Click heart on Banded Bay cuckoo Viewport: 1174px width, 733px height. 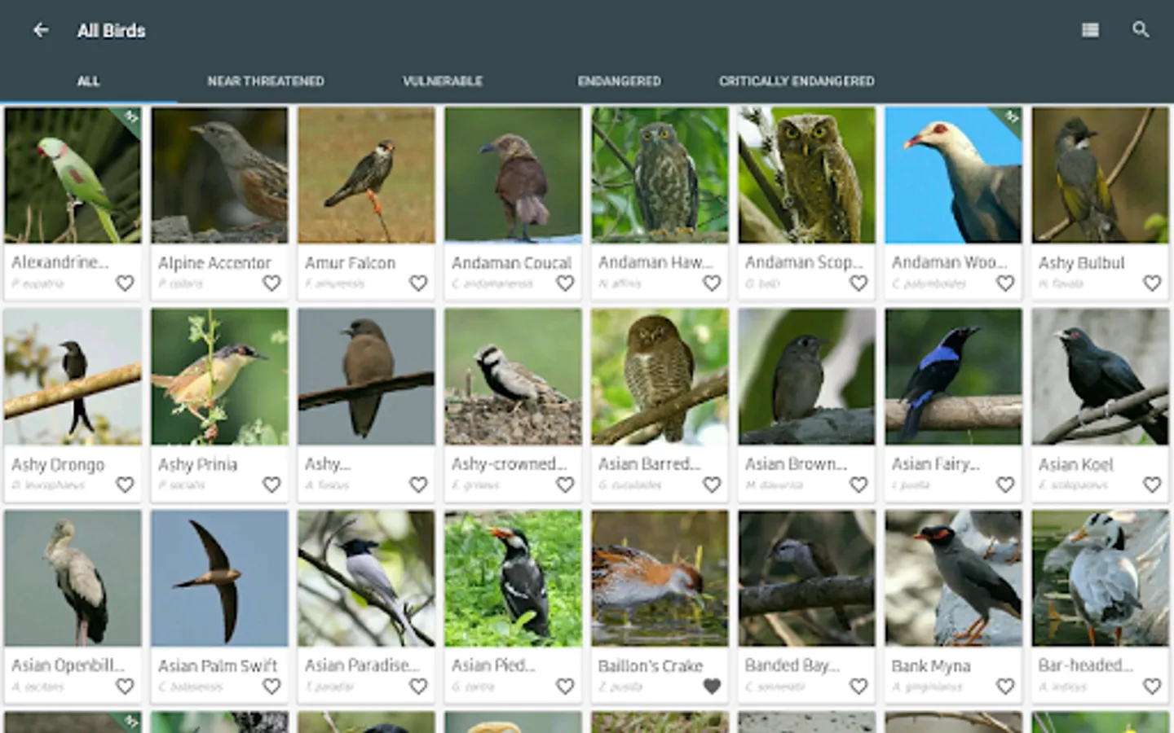click(858, 687)
